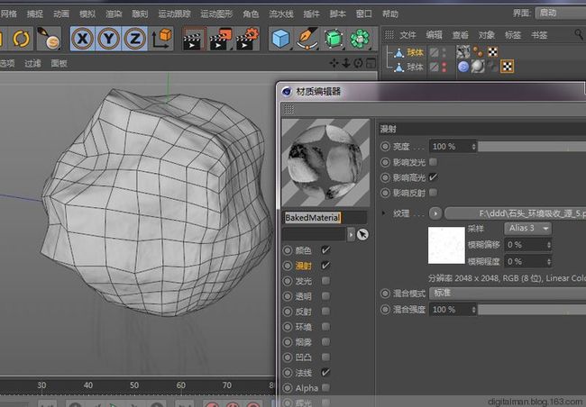Open viewport 面板 menu
The width and height of the screenshot is (586, 407).
click(59, 63)
